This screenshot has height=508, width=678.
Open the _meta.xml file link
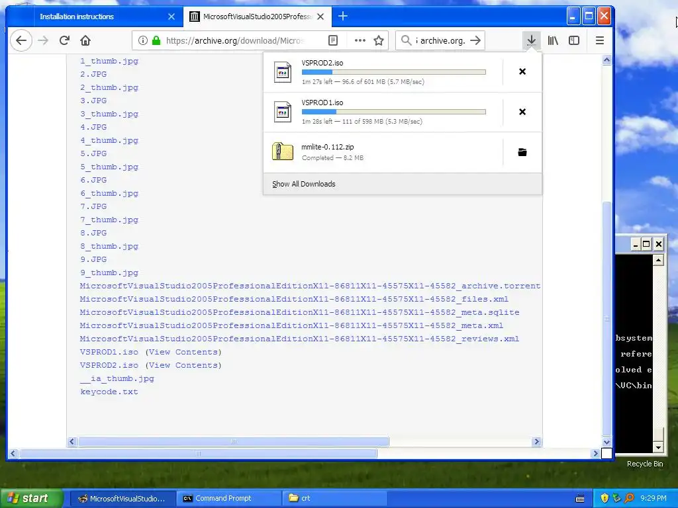pyautogui.click(x=291, y=325)
